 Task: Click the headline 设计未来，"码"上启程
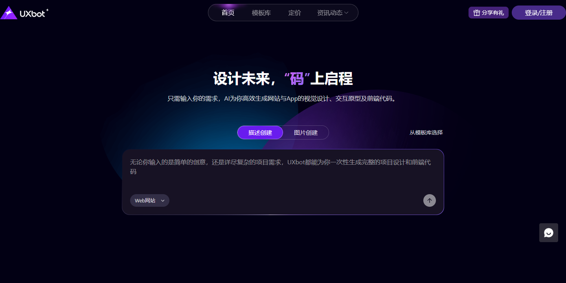[x=283, y=79]
